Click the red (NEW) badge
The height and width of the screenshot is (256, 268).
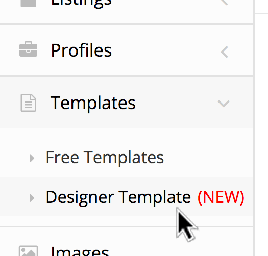point(221,197)
